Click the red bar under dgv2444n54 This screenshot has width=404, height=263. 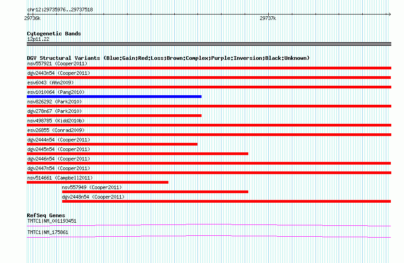(112, 144)
